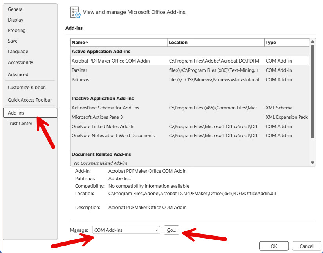Open the Trust Center category
Image resolution: width=323 pixels, height=253 pixels.
click(20, 124)
